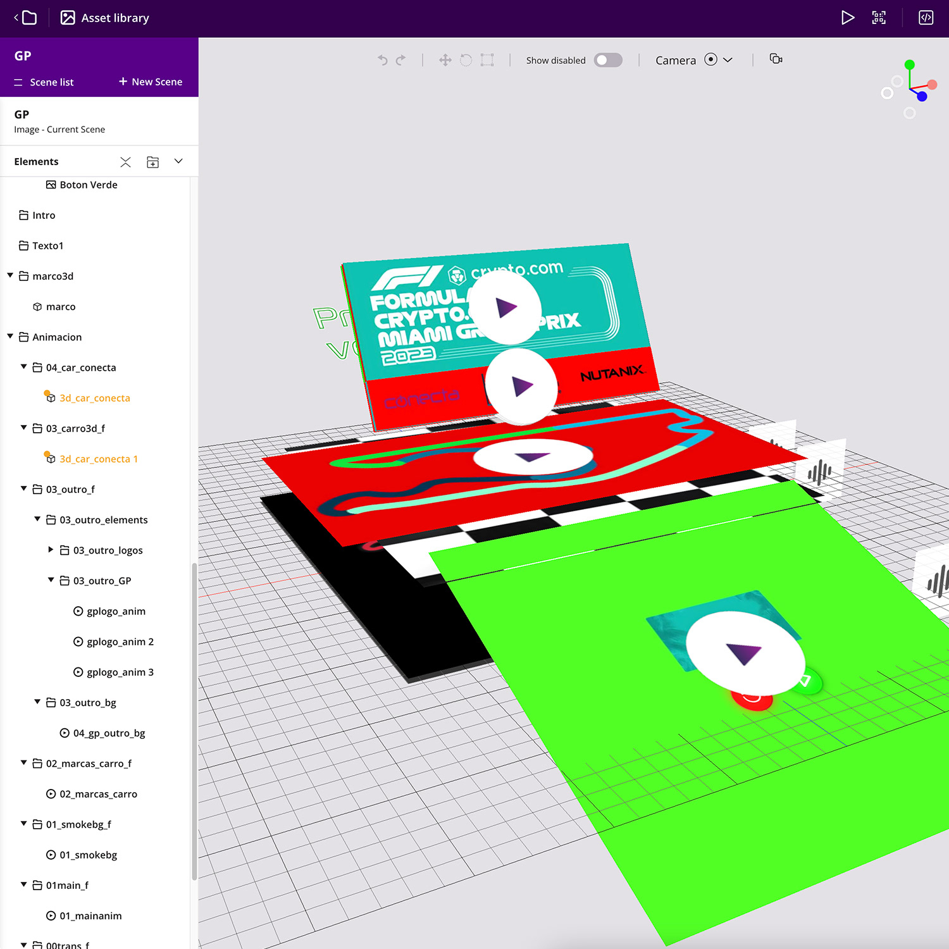Click the Boton Verde image icon

click(51, 185)
